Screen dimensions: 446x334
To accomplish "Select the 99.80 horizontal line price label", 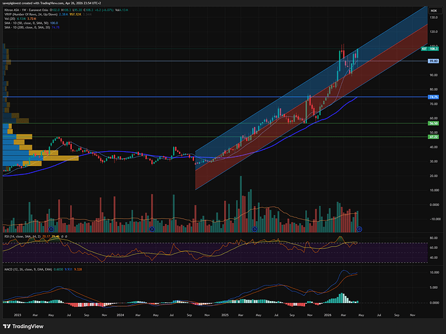I will pos(434,61).
